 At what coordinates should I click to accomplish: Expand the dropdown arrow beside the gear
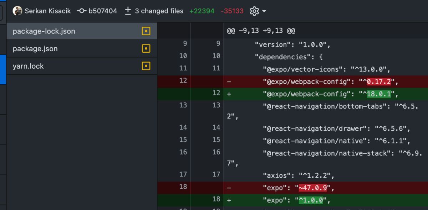264,11
